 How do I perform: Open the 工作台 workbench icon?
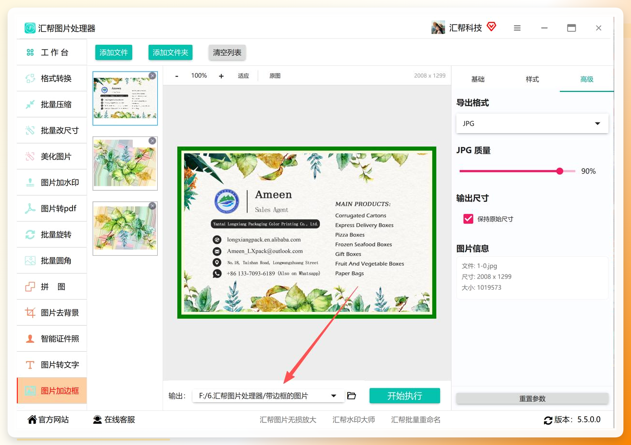coord(30,52)
